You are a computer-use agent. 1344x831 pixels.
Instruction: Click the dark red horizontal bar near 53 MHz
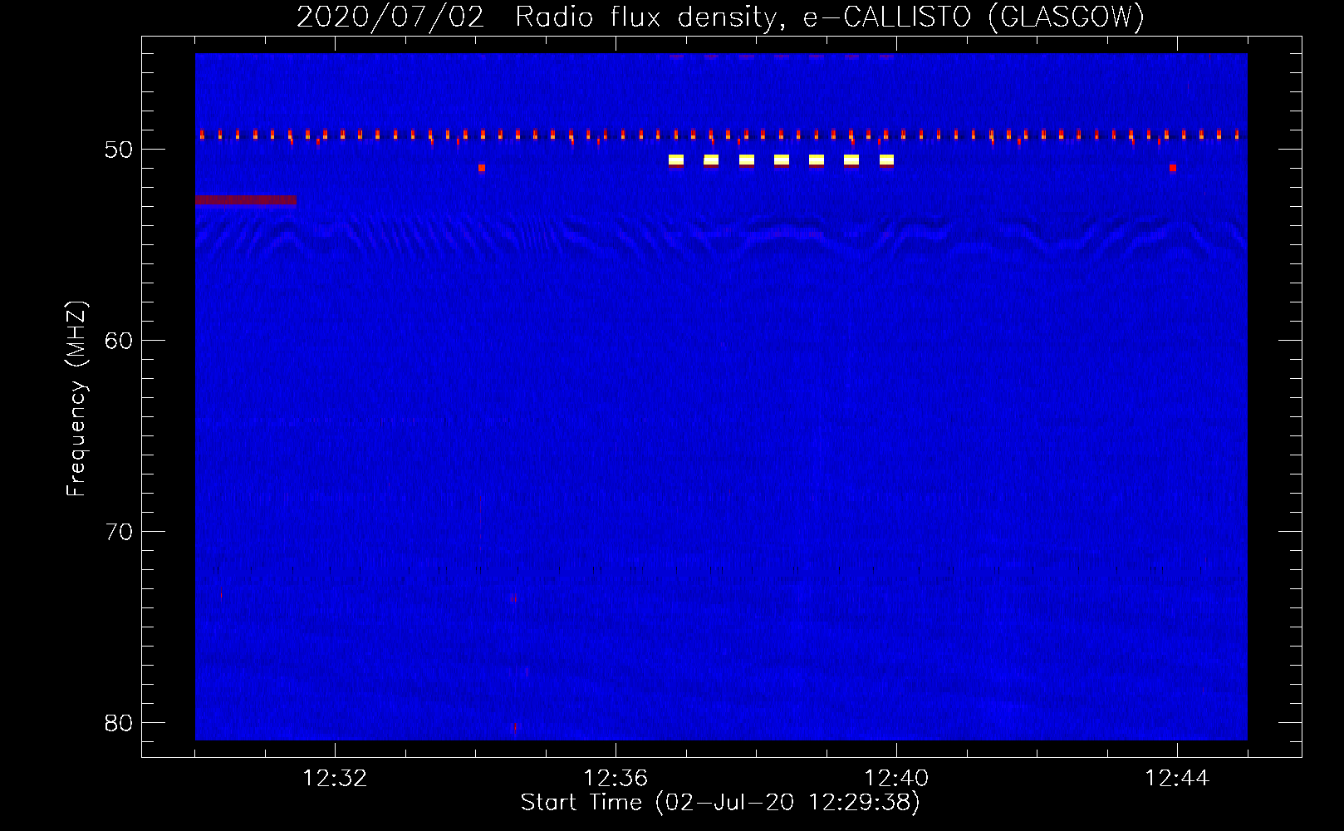point(246,200)
